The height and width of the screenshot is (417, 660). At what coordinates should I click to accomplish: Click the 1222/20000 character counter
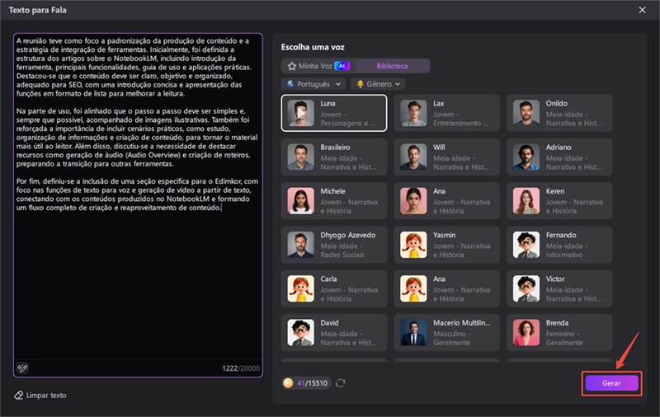[241, 368]
